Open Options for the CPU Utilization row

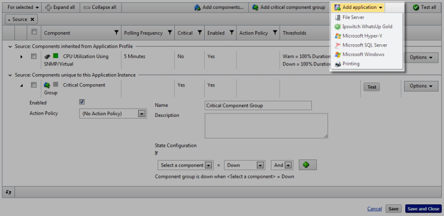pos(421,58)
